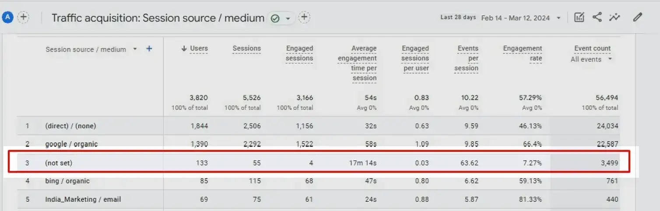This screenshot has width=660, height=211.
Task: Open Session source / medium dimension dropdown
Action: (x=135, y=49)
